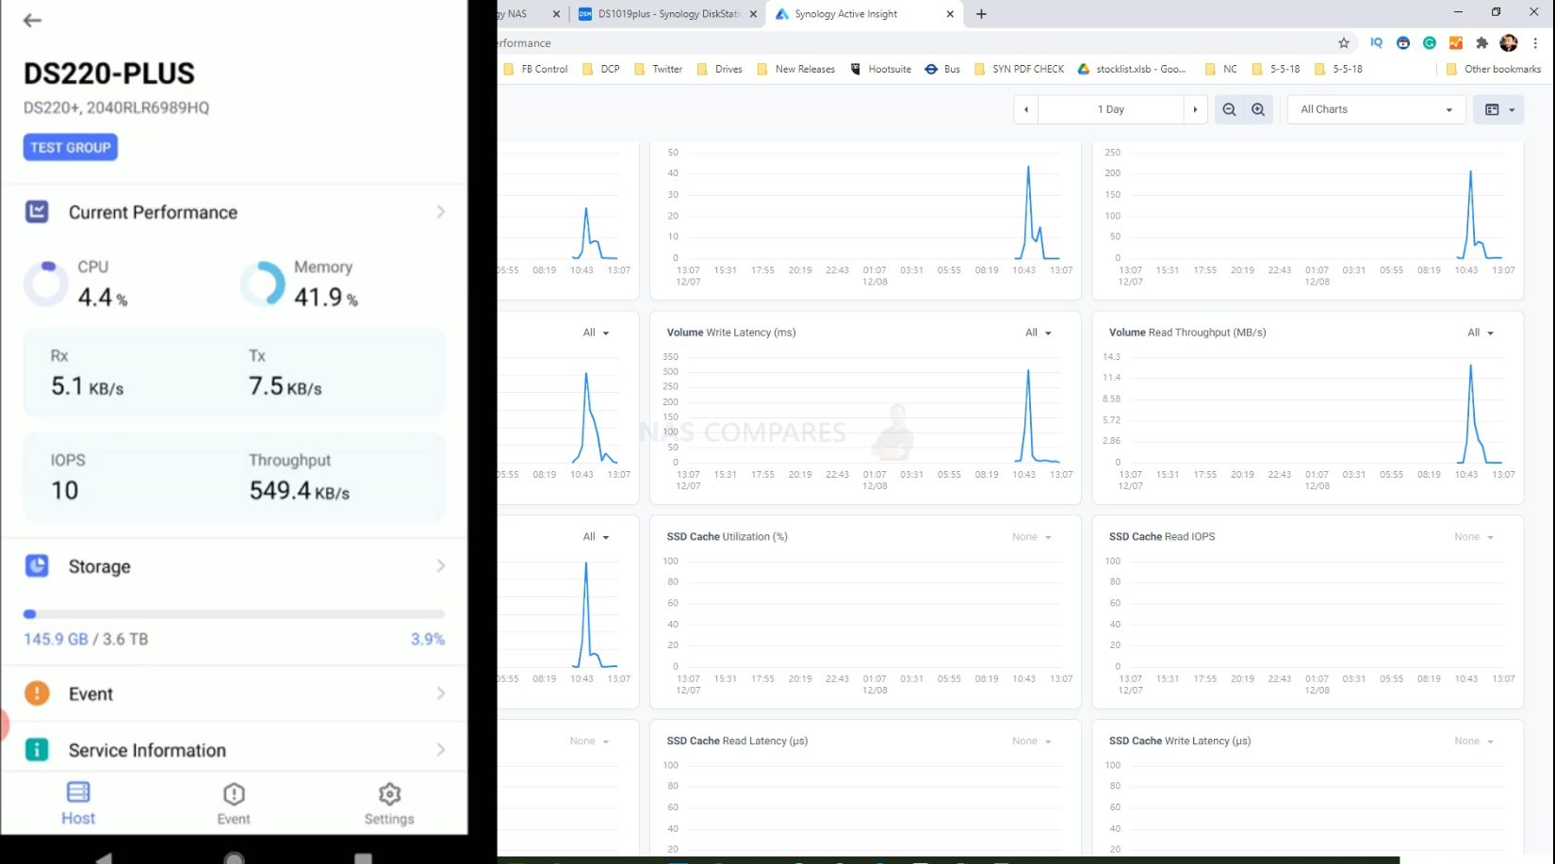Open the stocklist.xlsb Google Drive bookmark
The image size is (1555, 864).
point(1132,69)
